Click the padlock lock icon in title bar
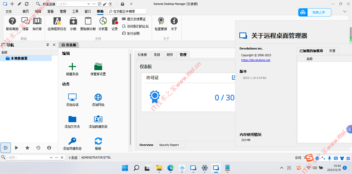The height and width of the screenshot is (174, 352). (123, 4)
